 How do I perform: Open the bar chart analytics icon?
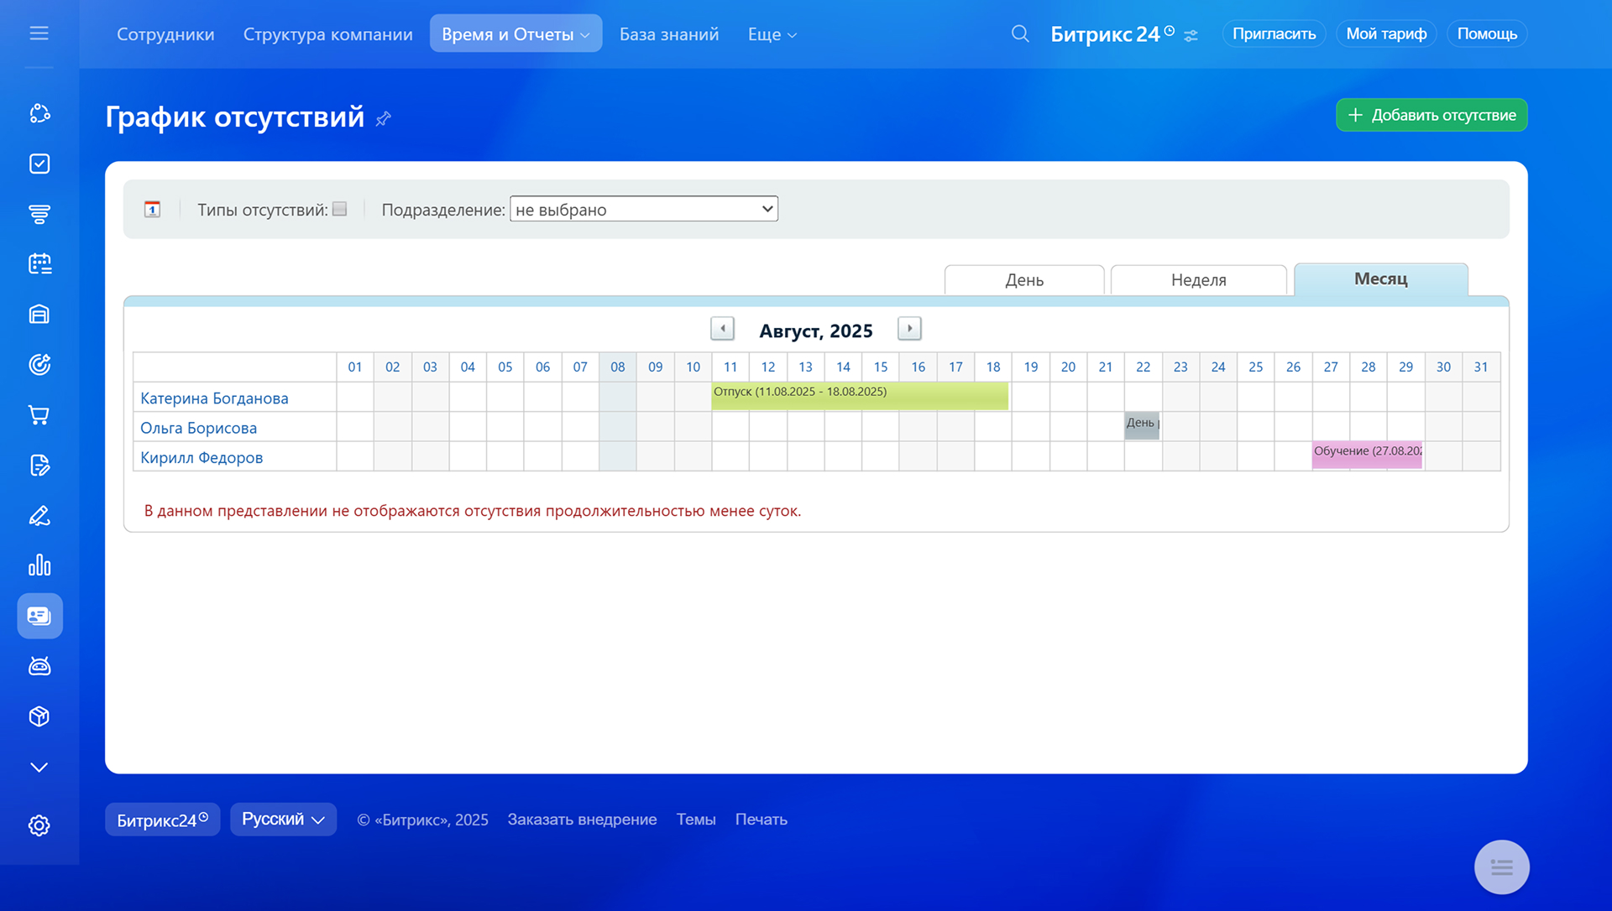pyautogui.click(x=39, y=565)
